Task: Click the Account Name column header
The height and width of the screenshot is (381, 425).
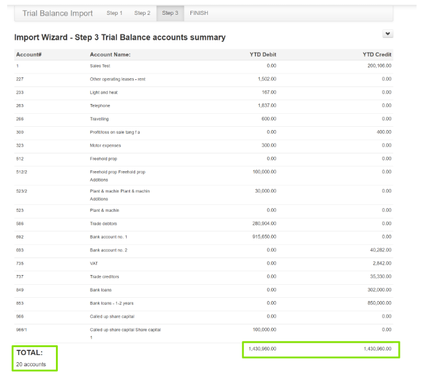Action: 110,55
